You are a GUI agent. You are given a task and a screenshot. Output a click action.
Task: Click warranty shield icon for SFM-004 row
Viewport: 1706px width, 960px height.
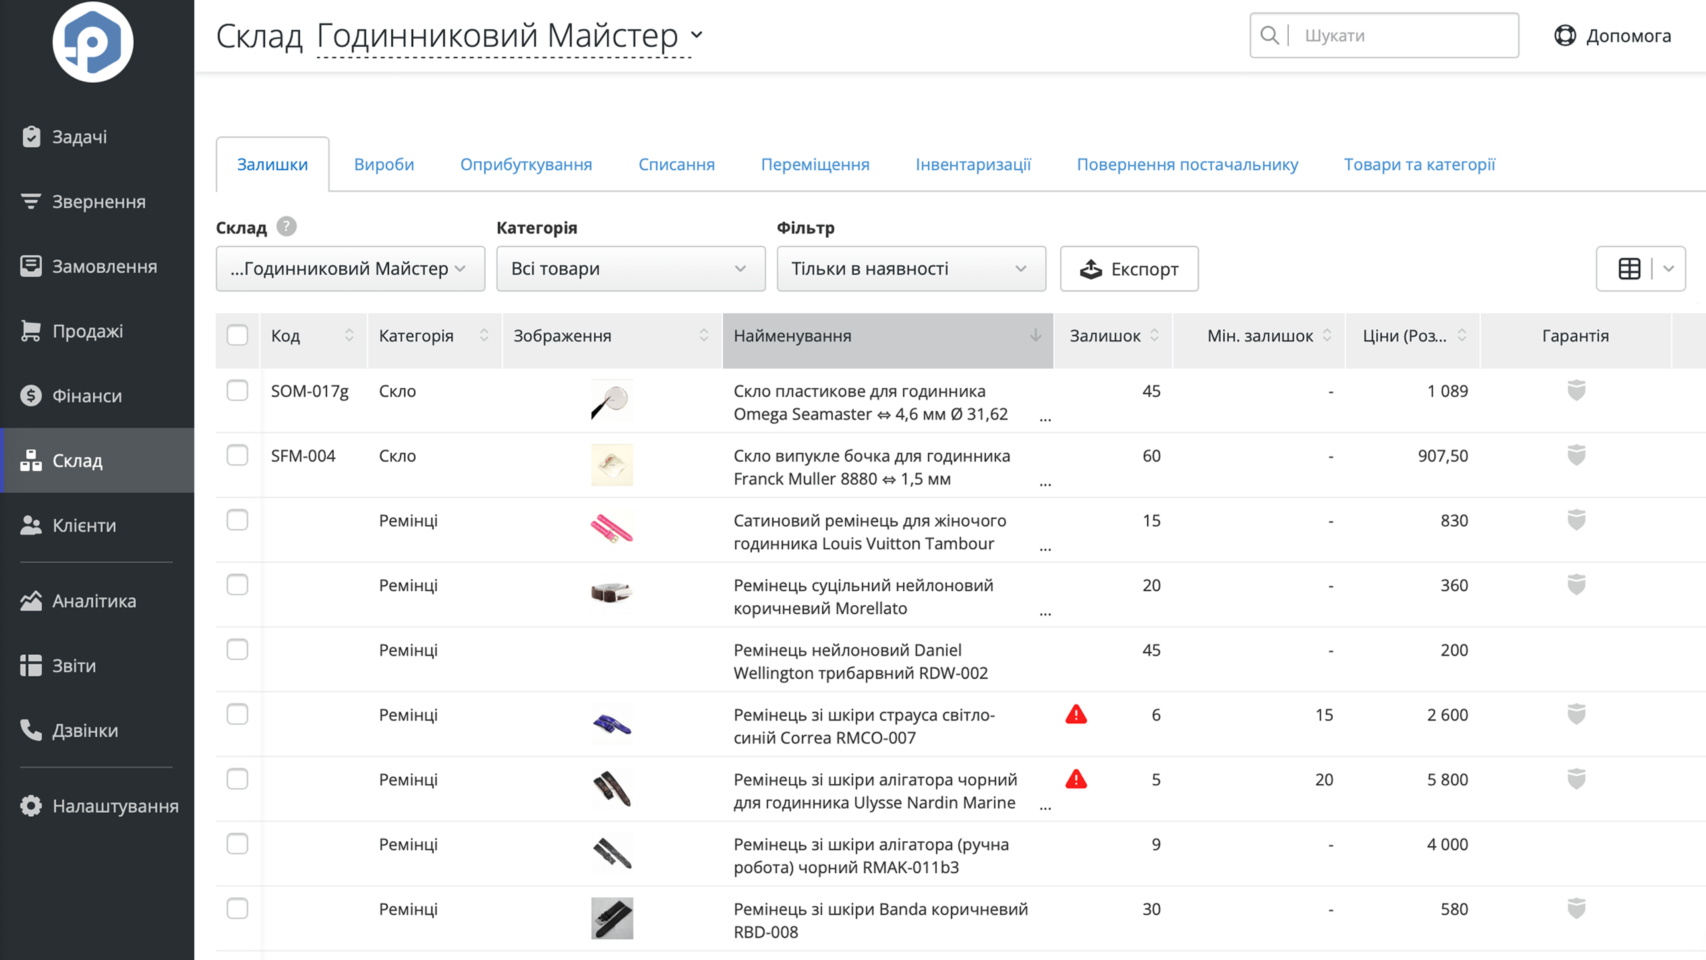[x=1576, y=455]
